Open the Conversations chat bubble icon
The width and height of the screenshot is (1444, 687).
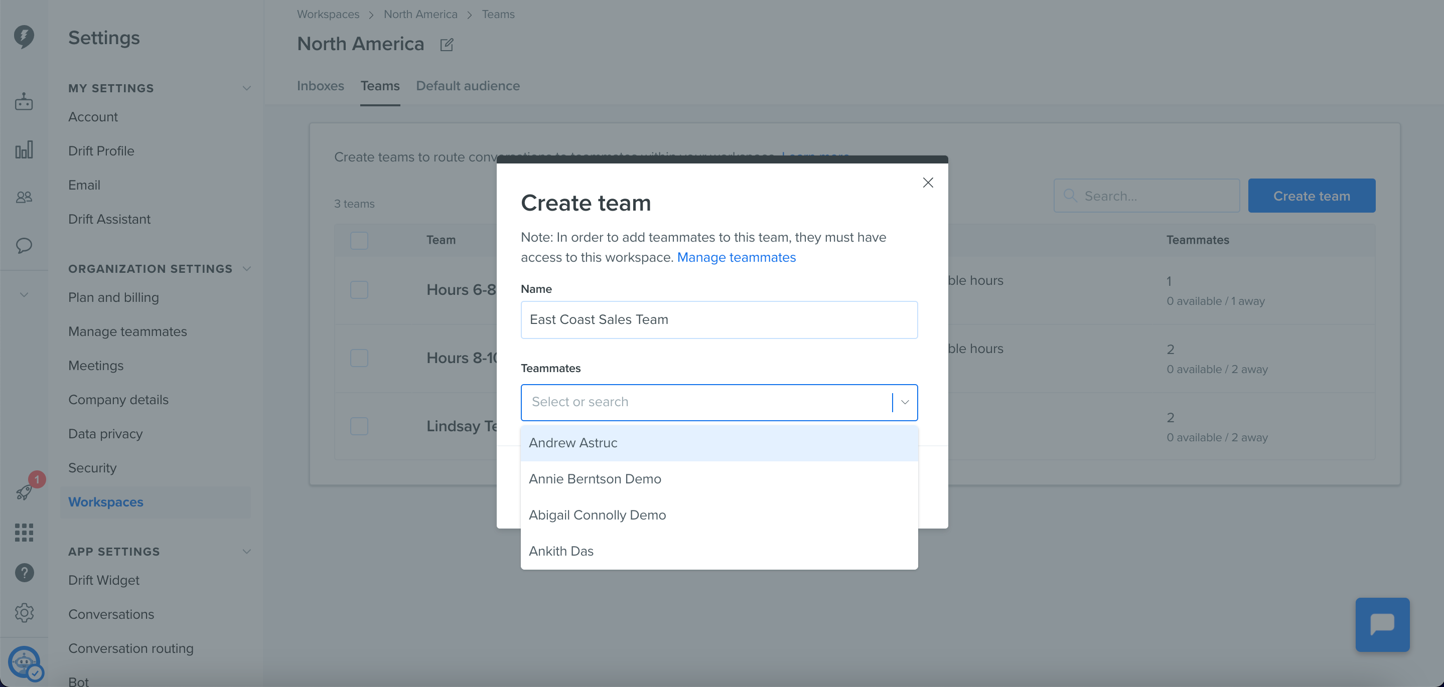coord(24,245)
